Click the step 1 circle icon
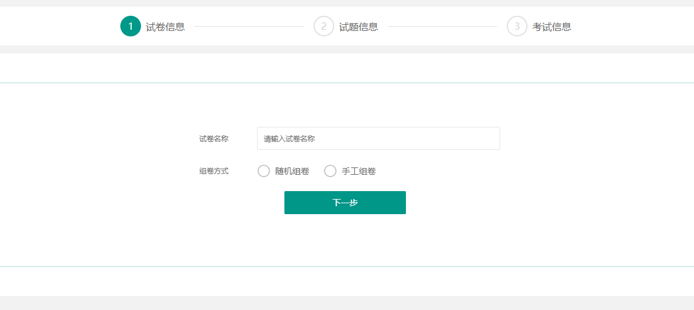 pos(131,27)
